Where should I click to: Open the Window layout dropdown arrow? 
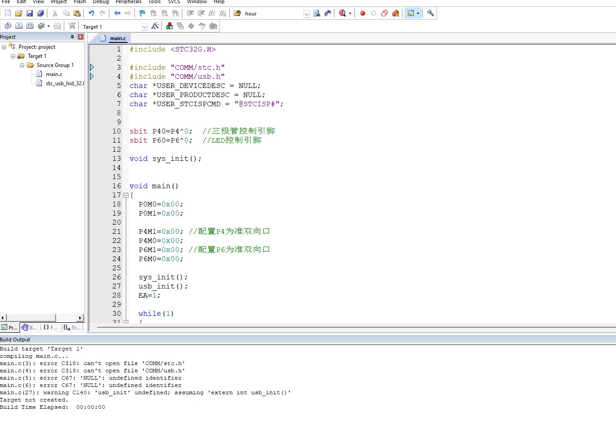(418, 13)
